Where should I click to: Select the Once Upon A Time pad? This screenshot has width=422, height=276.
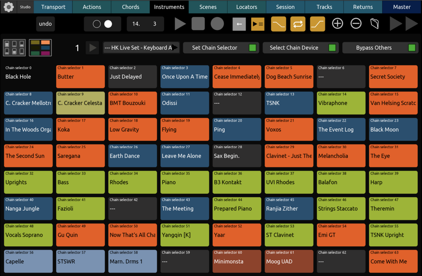[185, 77]
